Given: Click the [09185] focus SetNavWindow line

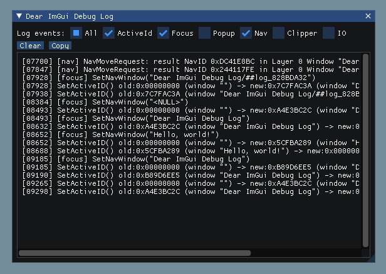Looking at the screenshot, I should [x=136, y=159].
